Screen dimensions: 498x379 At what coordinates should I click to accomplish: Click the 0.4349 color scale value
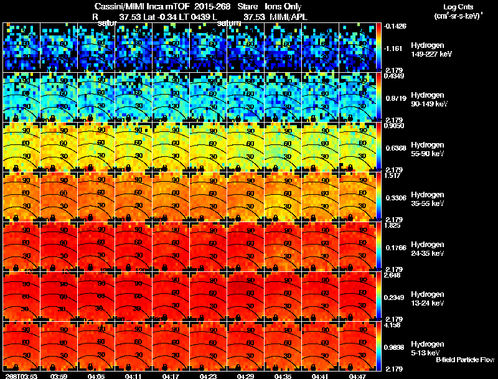394,76
